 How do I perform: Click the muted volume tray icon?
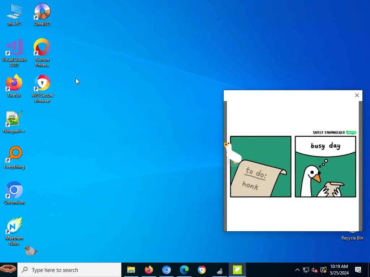point(314,270)
